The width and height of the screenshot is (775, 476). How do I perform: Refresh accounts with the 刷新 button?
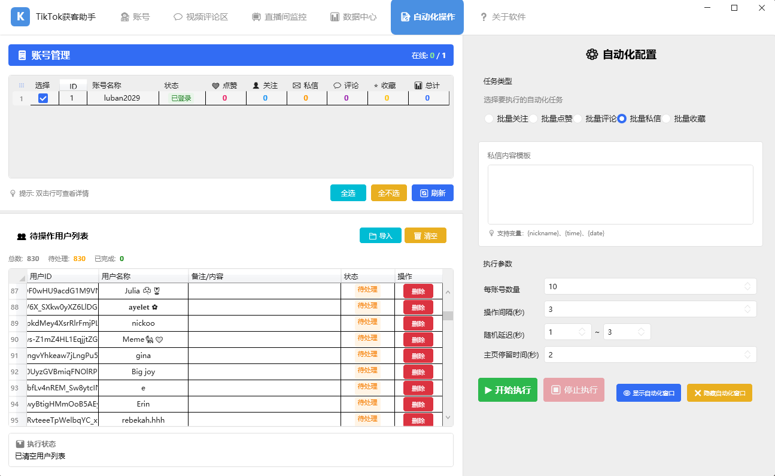click(x=433, y=193)
